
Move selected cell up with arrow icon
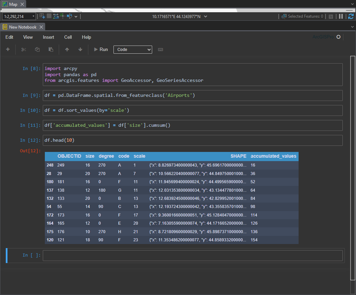[67, 50]
